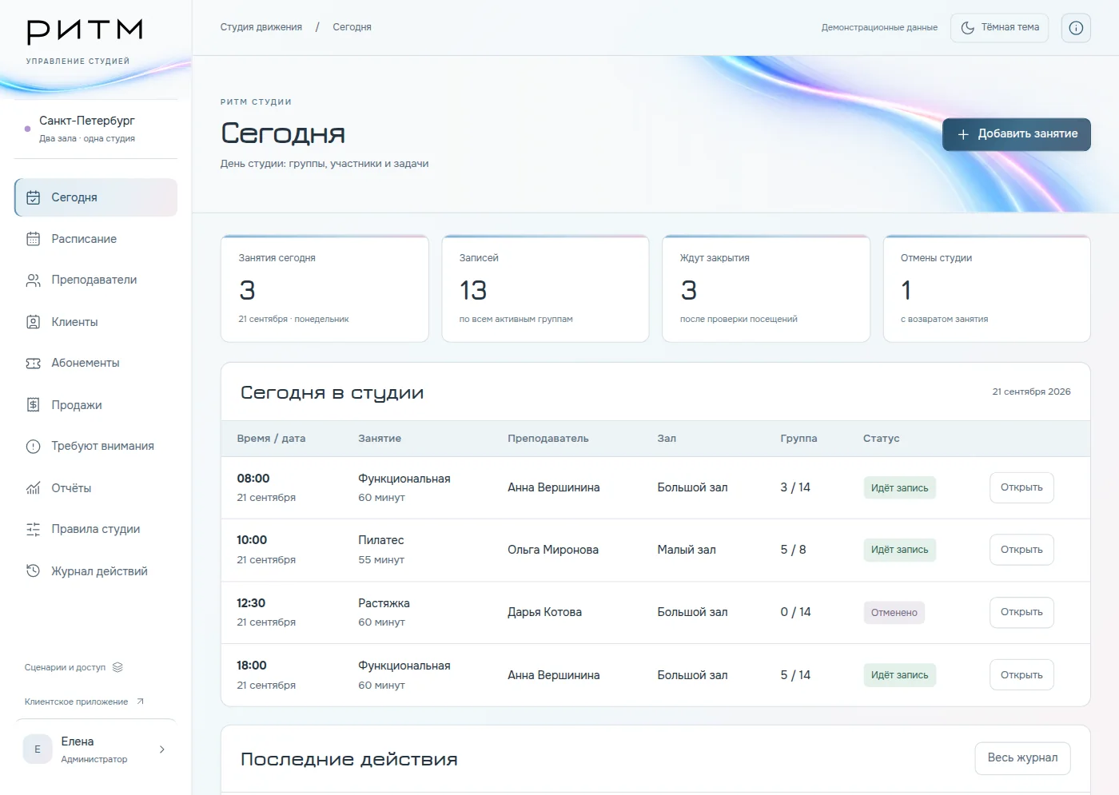
Task: Click the Весь журнал button
Action: [x=1022, y=758]
